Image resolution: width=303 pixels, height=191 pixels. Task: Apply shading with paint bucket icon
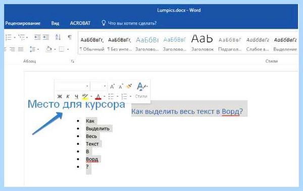tap(48, 49)
